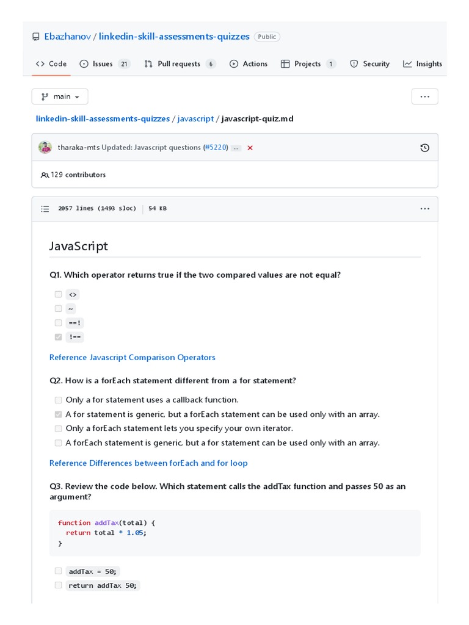Click tharaka-mts avatar image

(x=45, y=148)
